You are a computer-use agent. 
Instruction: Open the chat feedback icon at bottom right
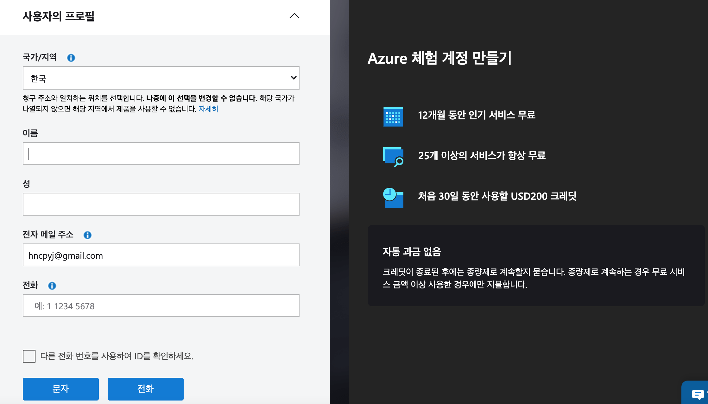click(x=698, y=394)
